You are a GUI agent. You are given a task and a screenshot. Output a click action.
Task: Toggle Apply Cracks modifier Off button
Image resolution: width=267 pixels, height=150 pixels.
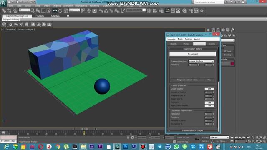(x=209, y=105)
